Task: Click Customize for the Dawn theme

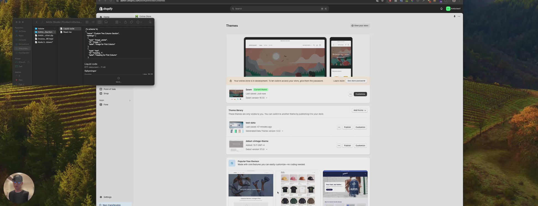Action: [360, 94]
